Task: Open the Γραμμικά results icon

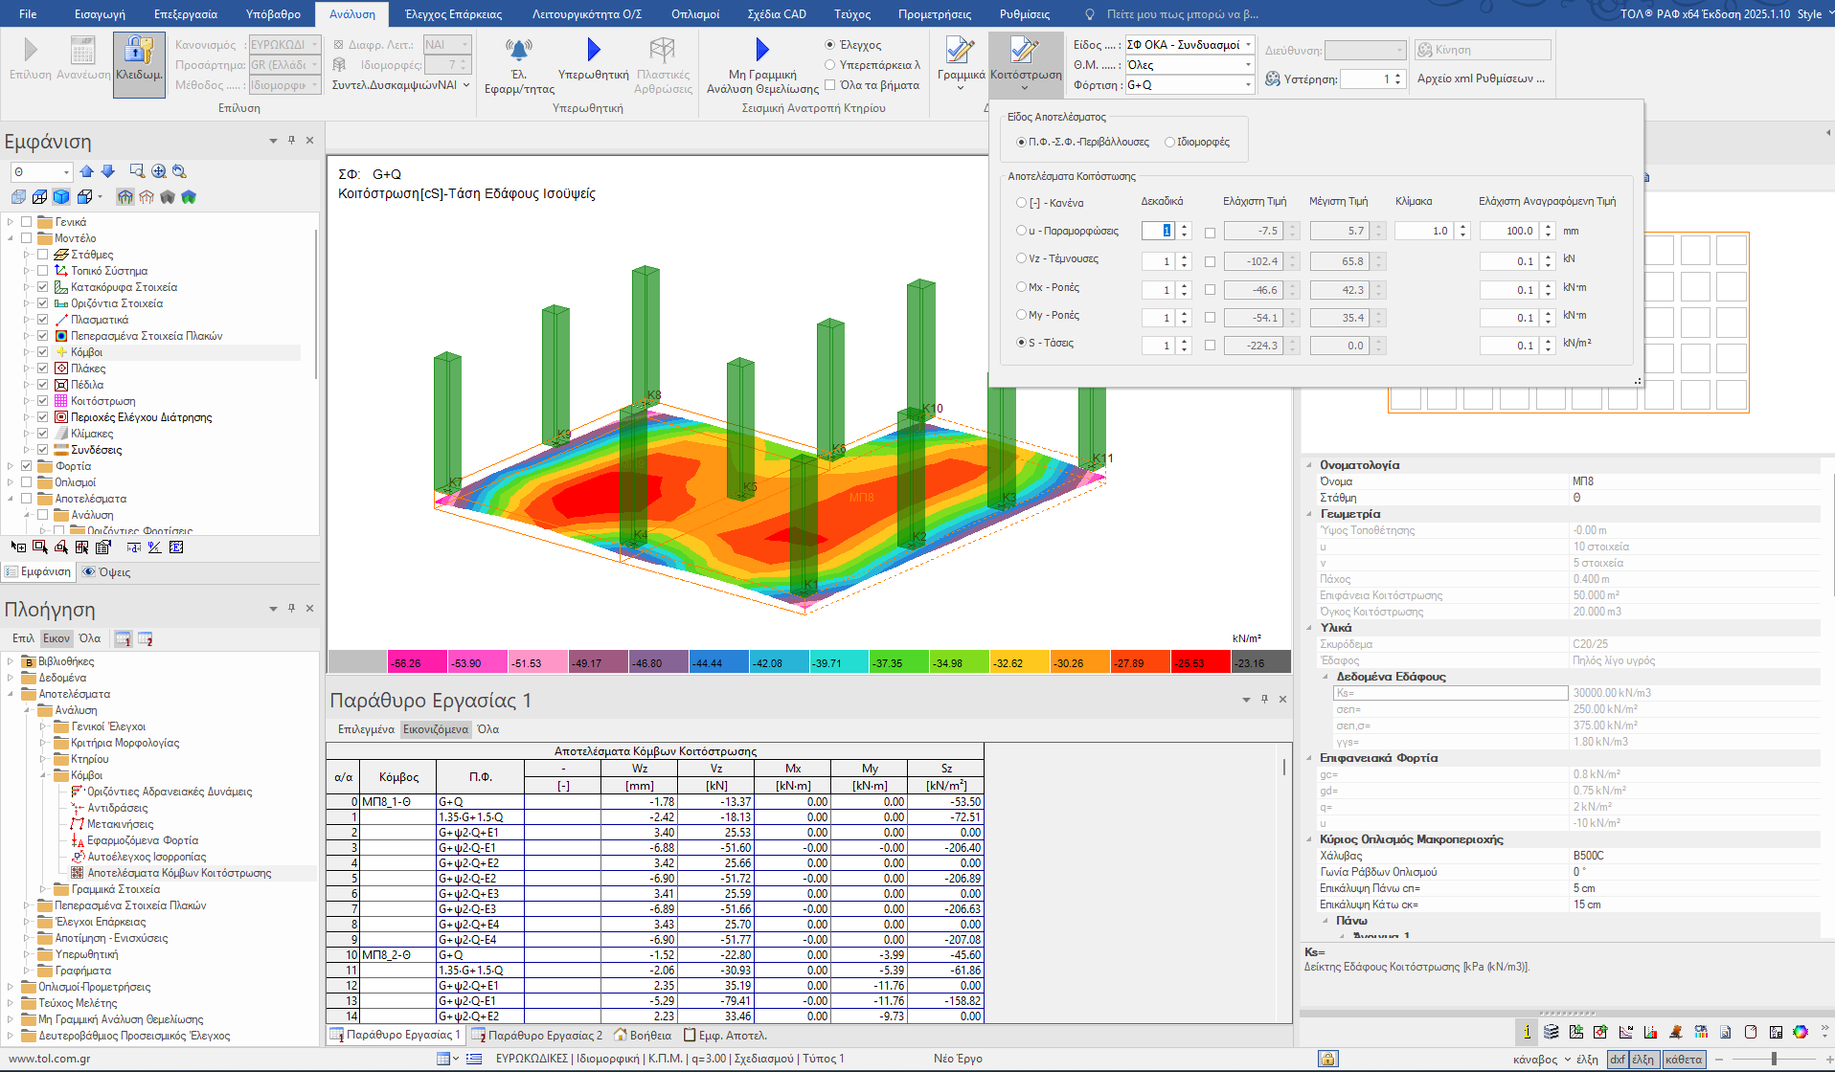Action: 960,52
